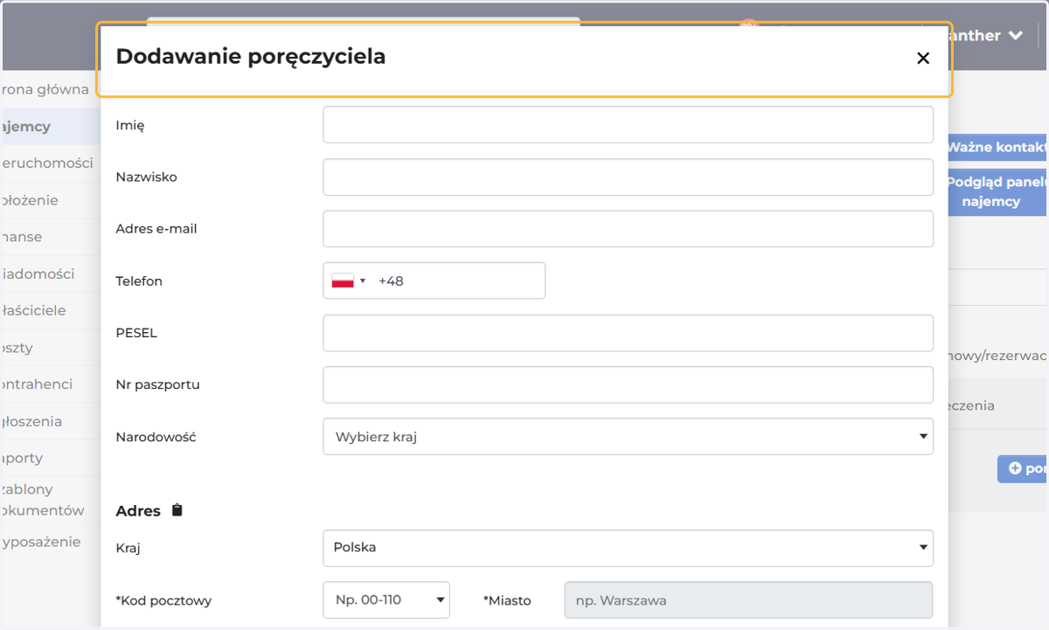Open Wiadomości in the sidebar
The image size is (1049, 630).
click(38, 273)
